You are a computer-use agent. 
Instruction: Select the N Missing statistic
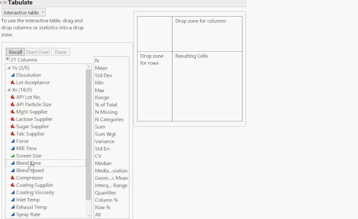106,112
